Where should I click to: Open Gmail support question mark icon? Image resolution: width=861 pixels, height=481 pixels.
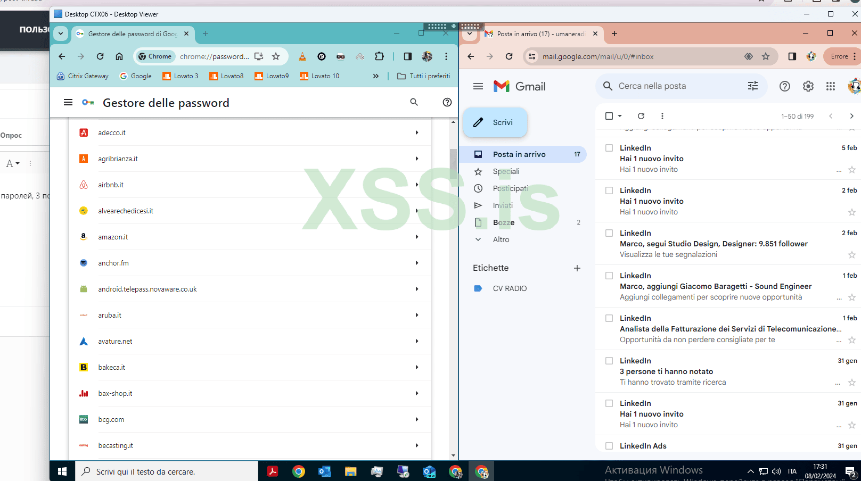pyautogui.click(x=785, y=86)
